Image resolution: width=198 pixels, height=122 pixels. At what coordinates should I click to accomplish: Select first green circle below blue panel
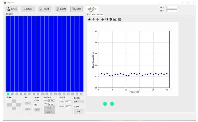point(8,94)
